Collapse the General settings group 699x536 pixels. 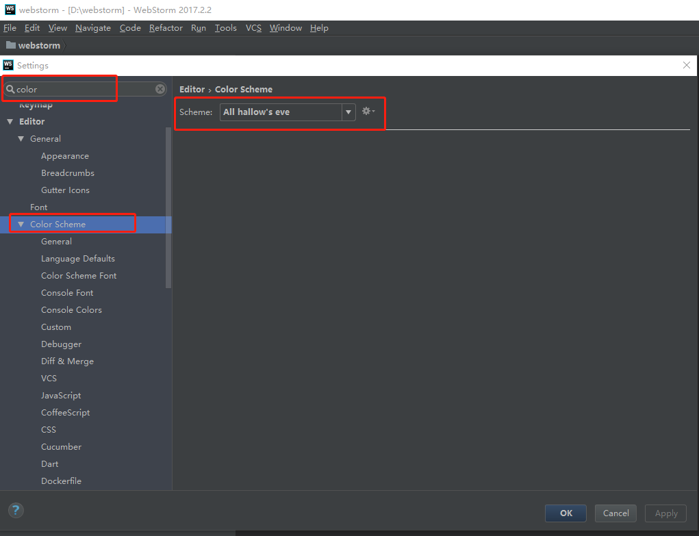(x=21, y=138)
